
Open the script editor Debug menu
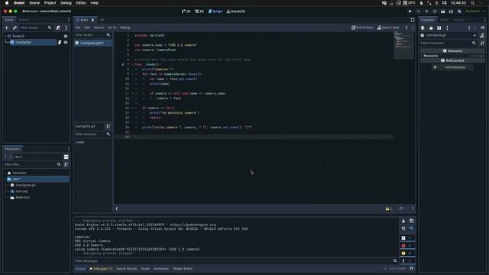(x=125, y=27)
